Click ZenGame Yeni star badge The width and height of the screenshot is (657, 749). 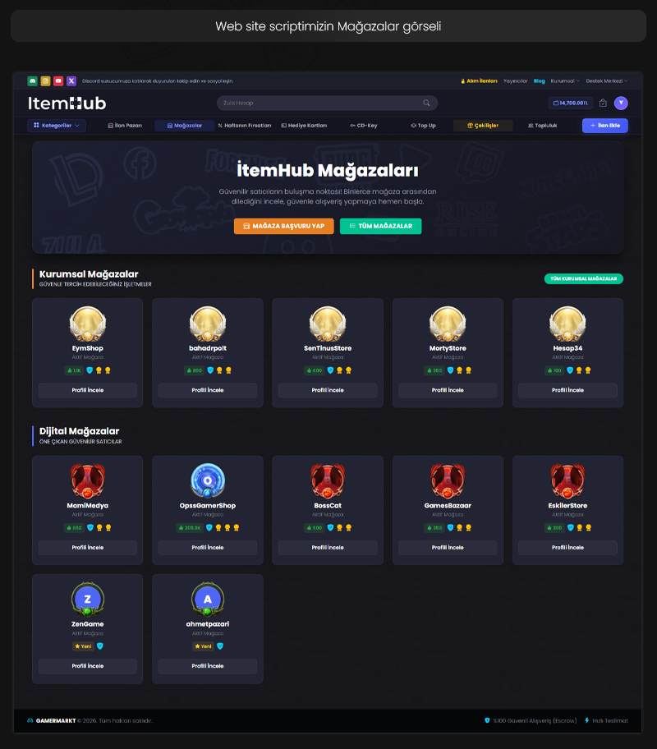click(83, 646)
